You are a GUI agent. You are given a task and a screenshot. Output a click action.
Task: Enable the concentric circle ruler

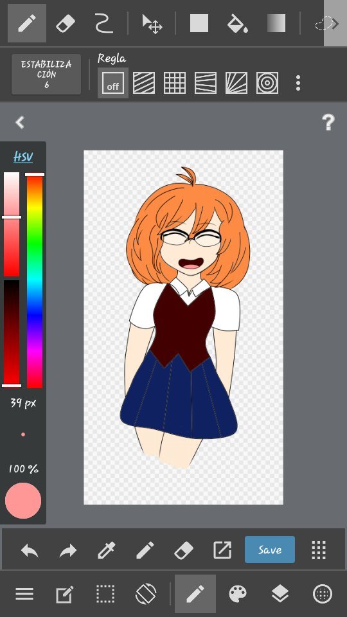(x=267, y=83)
